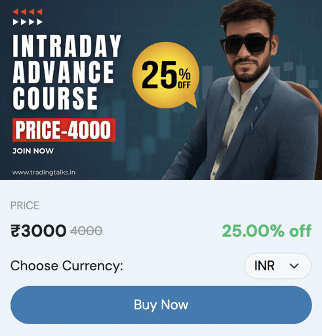
Task: Click the rupee symbol before 3000
Action: tap(16, 231)
